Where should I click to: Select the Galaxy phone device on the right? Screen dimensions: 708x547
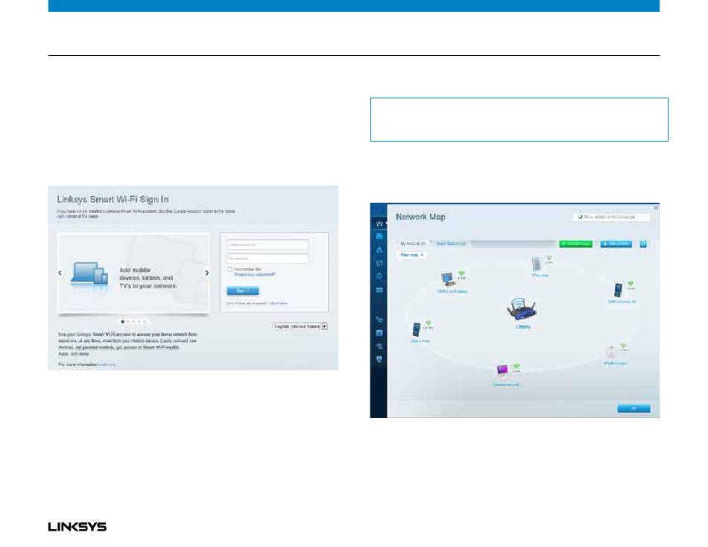[x=618, y=290]
